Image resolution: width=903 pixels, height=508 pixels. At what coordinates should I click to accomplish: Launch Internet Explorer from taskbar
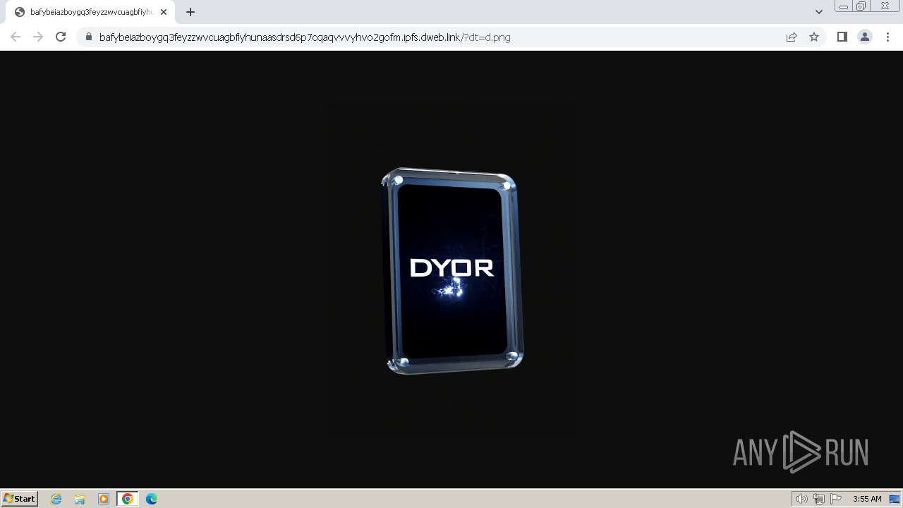pos(56,499)
